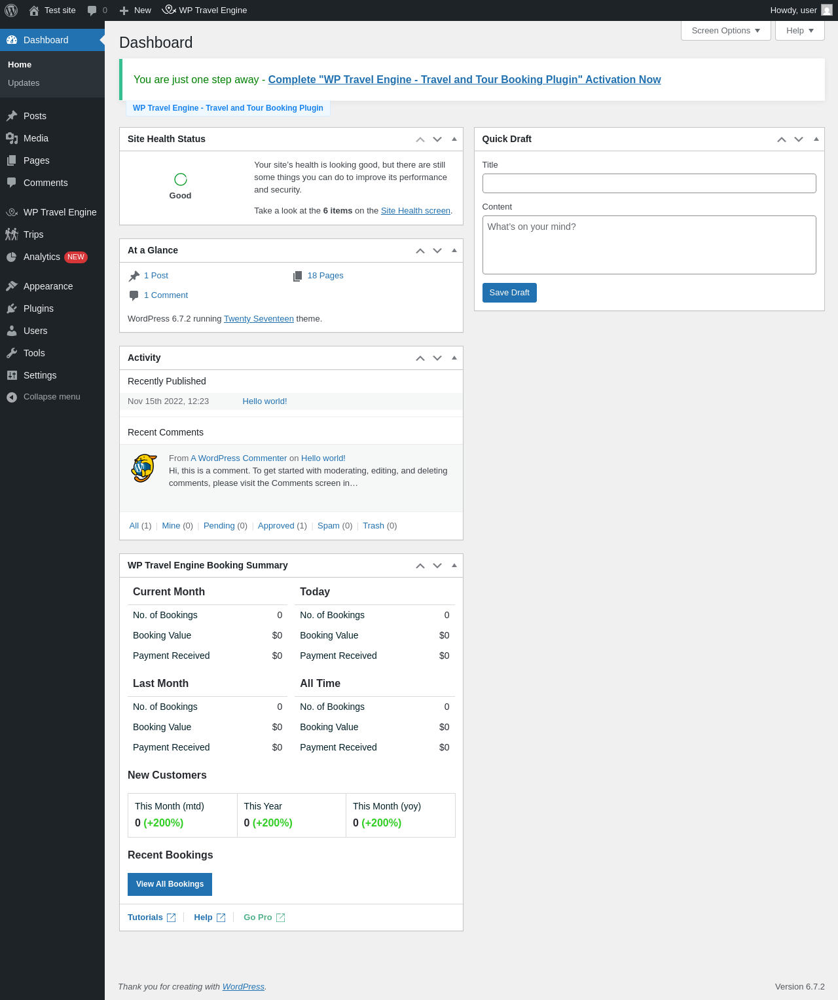Image resolution: width=838 pixels, height=1000 pixels.
Task: Click the Comments icon in sidebar
Action: point(12,183)
